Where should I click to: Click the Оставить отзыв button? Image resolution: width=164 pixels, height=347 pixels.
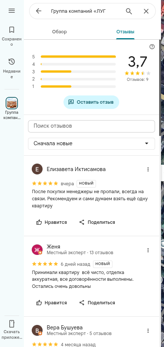click(91, 102)
